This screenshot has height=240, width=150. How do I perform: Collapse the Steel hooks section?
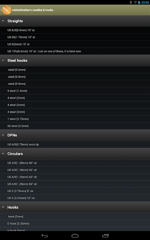coord(75,61)
